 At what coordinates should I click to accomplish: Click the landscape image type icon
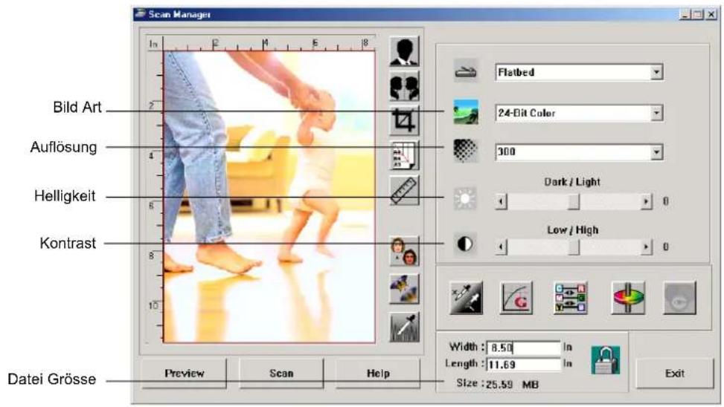(466, 112)
